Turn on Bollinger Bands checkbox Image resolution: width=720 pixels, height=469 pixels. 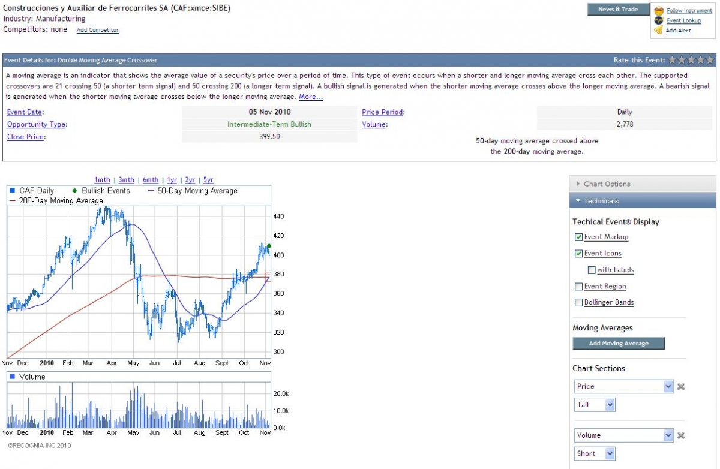point(578,303)
